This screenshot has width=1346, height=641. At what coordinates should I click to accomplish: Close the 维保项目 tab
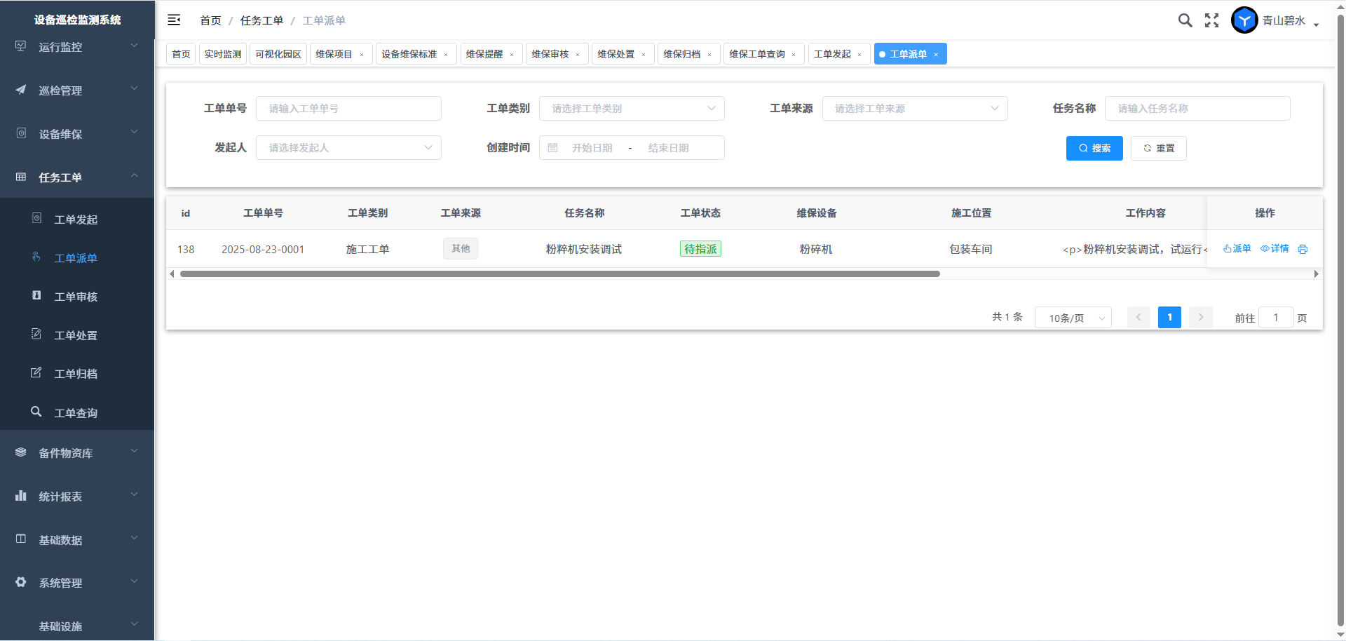coord(362,55)
